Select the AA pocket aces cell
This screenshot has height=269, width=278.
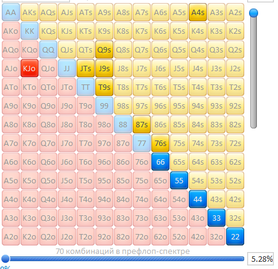pos(11,12)
